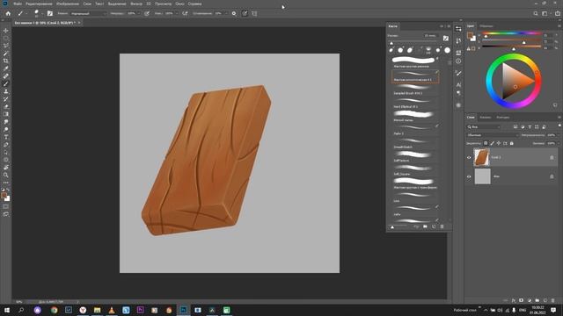Toggle lock transparent pixels

[x=486, y=143]
